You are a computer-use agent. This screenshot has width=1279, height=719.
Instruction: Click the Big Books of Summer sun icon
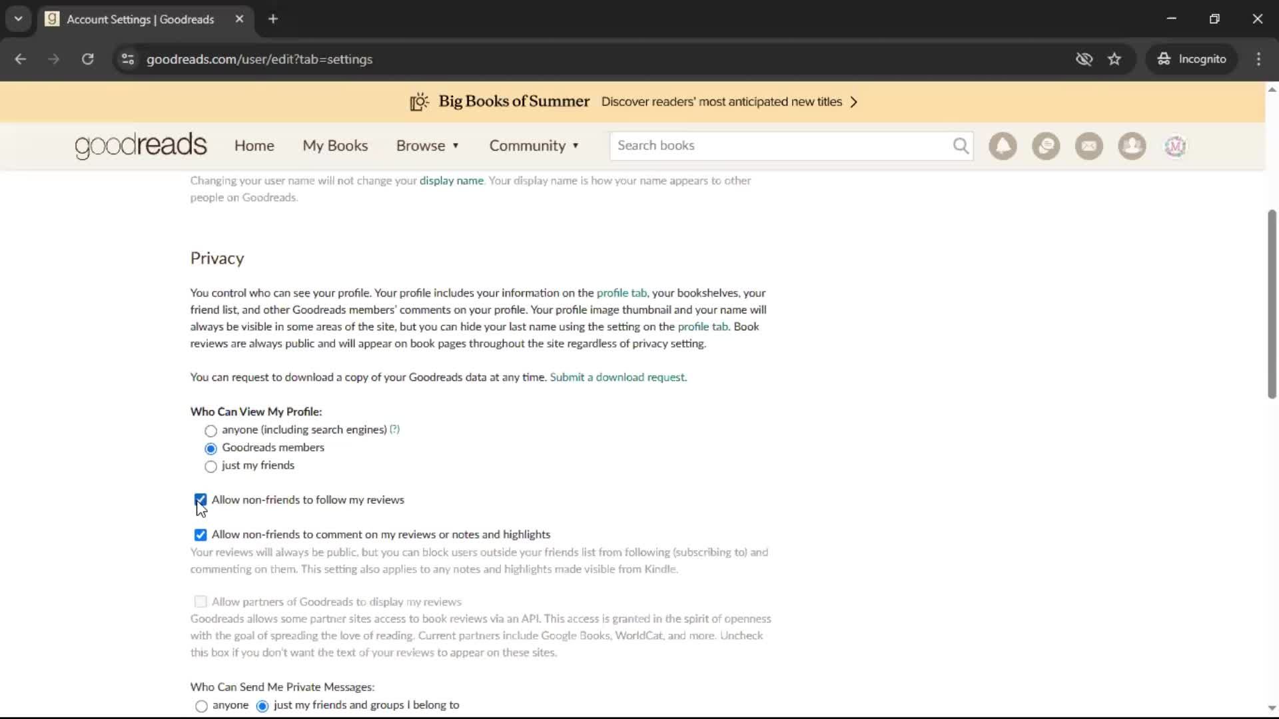point(419,102)
